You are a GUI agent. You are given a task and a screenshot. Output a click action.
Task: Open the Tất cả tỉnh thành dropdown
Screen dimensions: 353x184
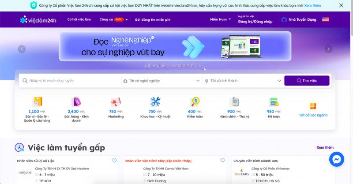pyautogui.click(x=243, y=81)
